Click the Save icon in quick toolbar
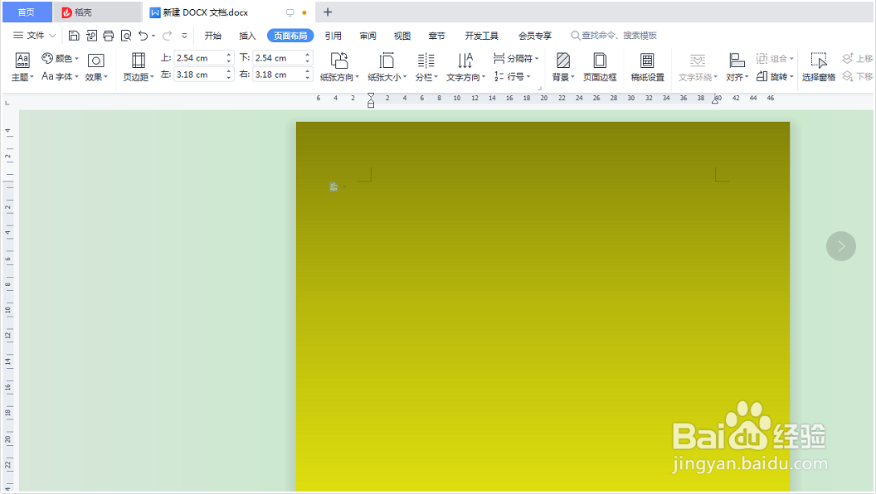This screenshot has width=876, height=494. [x=74, y=36]
